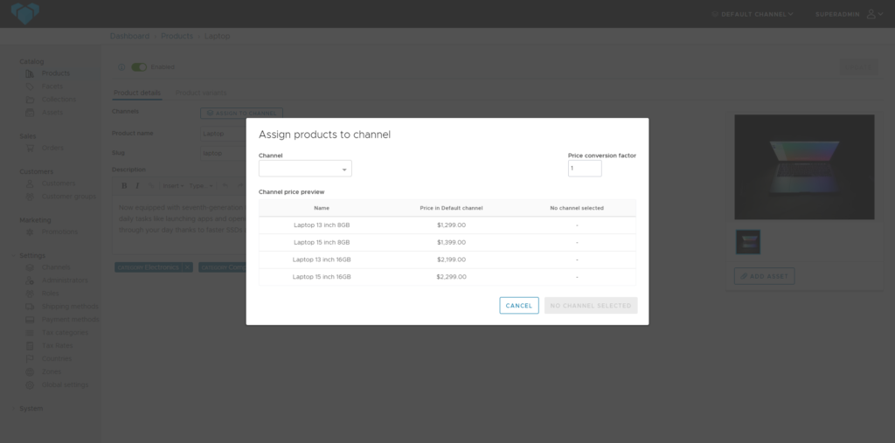Click the $1,299.00 price cell
Screen dimensions: 895x443
pyautogui.click(x=452, y=225)
